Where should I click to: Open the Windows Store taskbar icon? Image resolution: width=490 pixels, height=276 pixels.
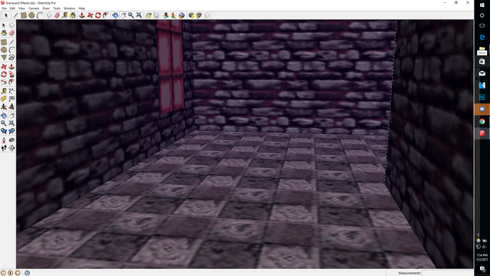pyautogui.click(x=482, y=61)
